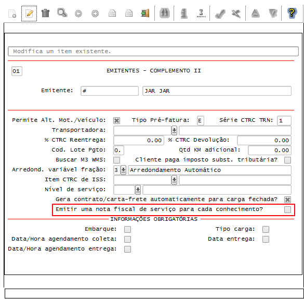The height and width of the screenshot is (299, 304).
Task: Check Emitir uma nota fiscal de serviço option
Action: (x=287, y=209)
